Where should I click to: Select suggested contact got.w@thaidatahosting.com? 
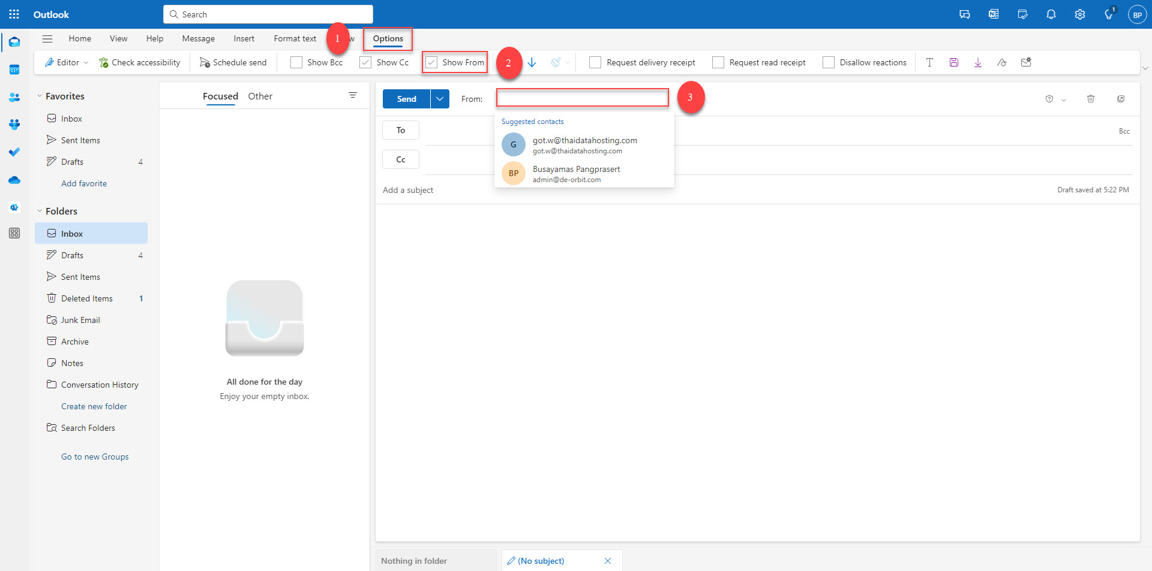584,144
